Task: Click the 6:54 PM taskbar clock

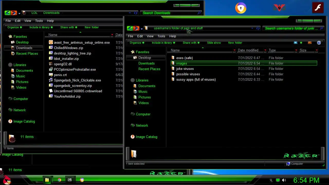Action: [x=306, y=180]
